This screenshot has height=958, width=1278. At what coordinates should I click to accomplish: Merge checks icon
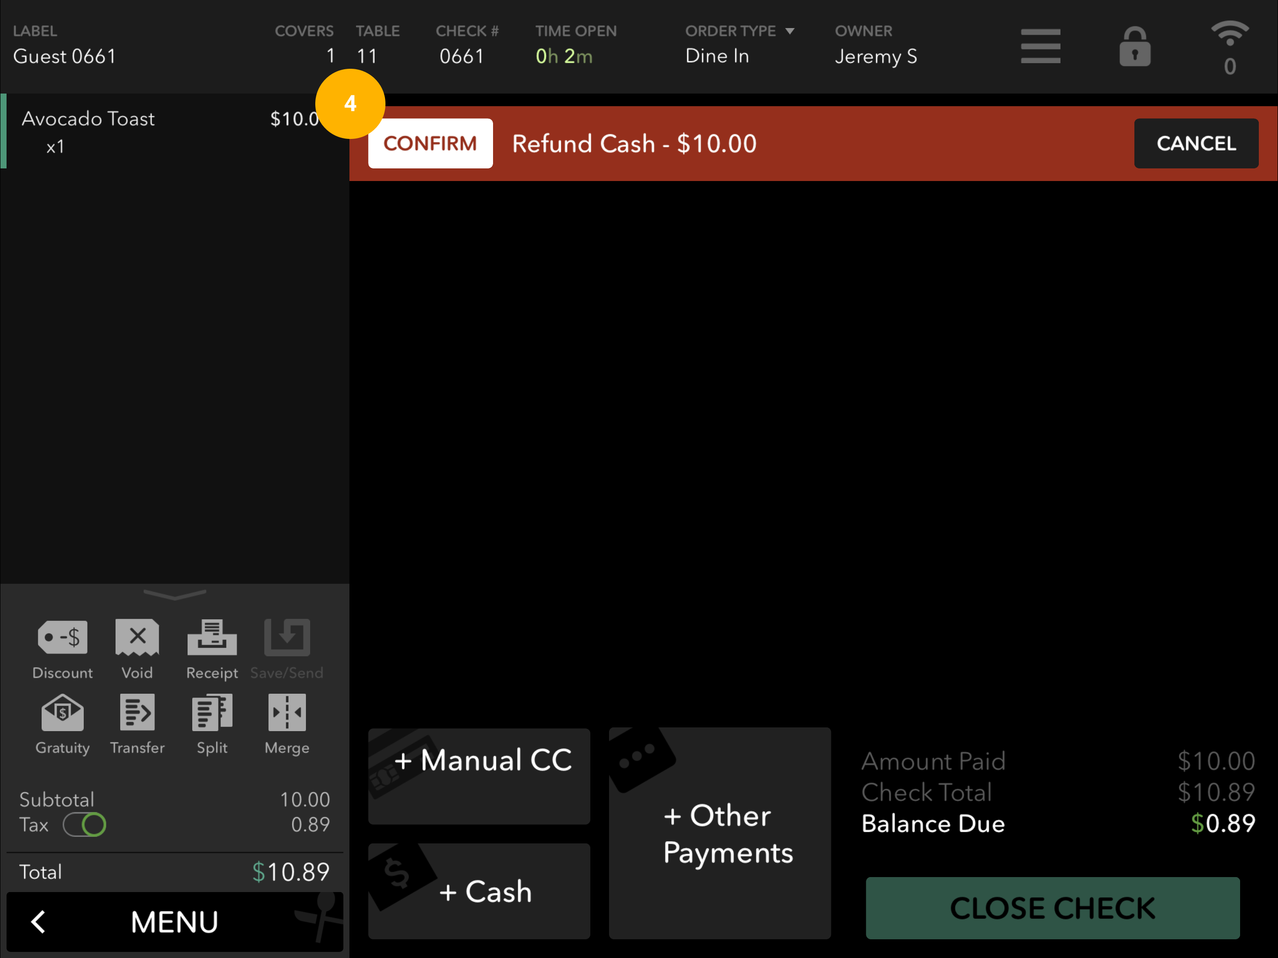coord(287,712)
